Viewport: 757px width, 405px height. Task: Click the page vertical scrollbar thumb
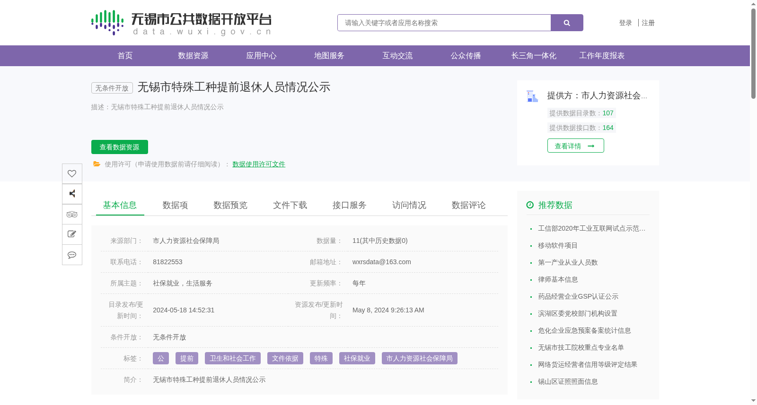(x=753, y=53)
